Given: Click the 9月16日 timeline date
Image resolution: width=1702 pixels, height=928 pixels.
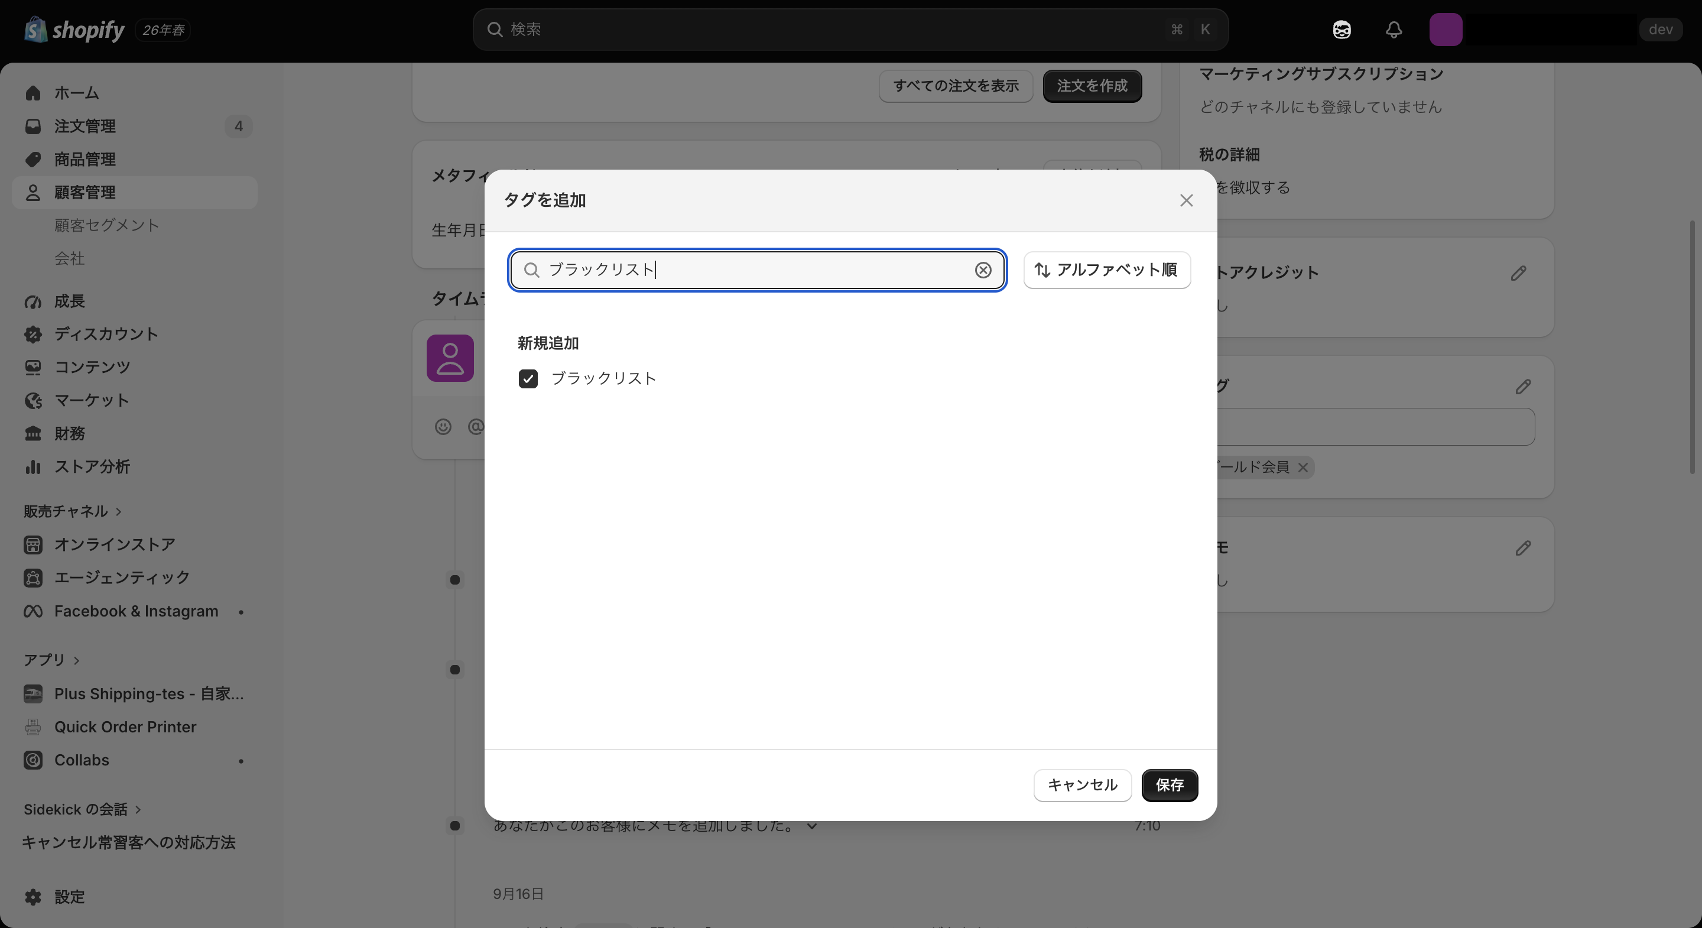Looking at the screenshot, I should coord(518,894).
